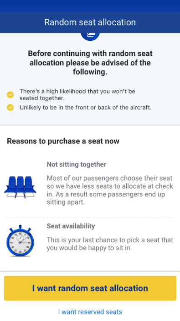Click 'Reasons to purchase a seat now' heading
Screen dimensions: 180x321
pyautogui.click(x=63, y=141)
